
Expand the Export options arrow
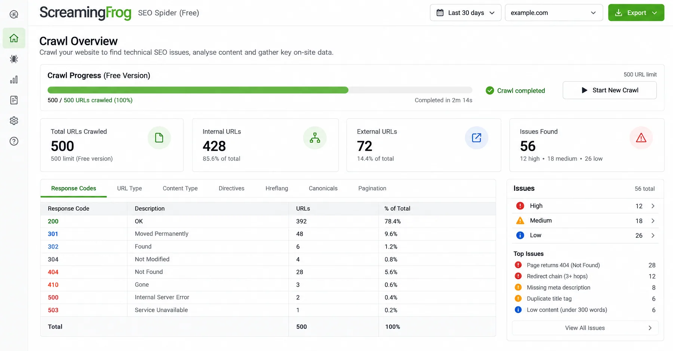[x=655, y=13]
